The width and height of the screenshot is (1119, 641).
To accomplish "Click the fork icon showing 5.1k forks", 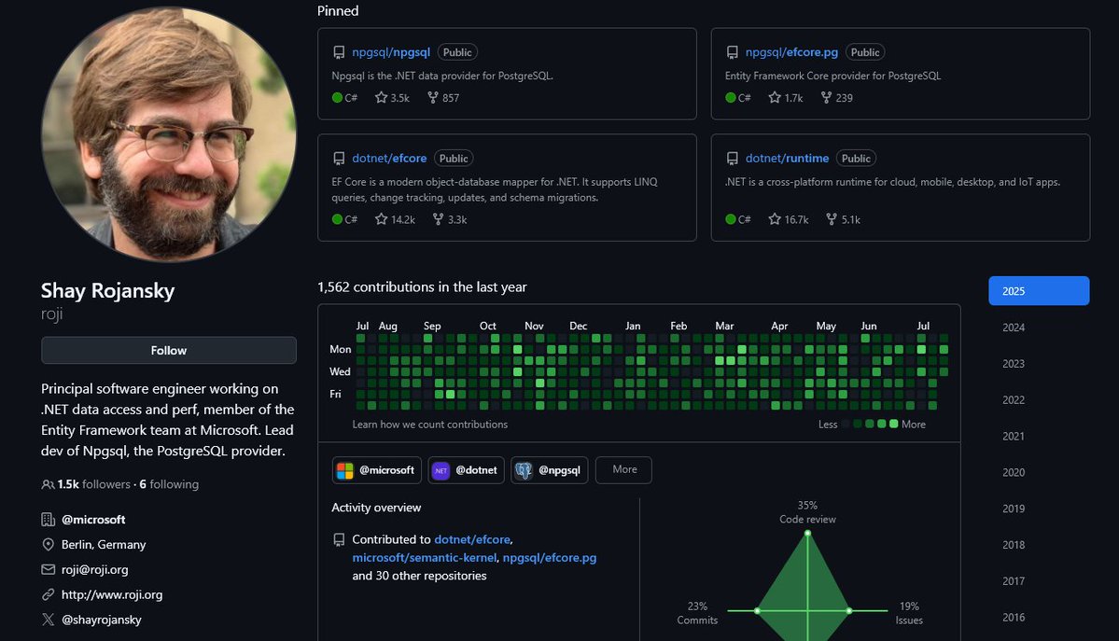I will click(x=831, y=219).
